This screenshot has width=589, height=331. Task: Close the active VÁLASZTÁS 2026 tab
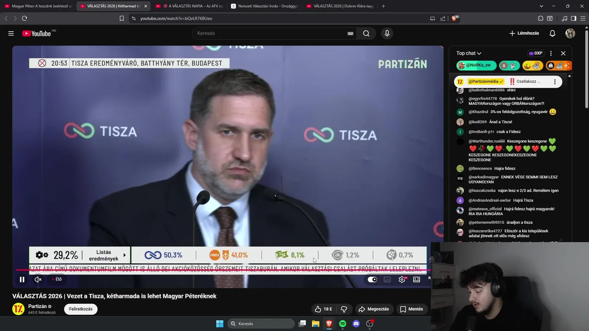(x=146, y=6)
